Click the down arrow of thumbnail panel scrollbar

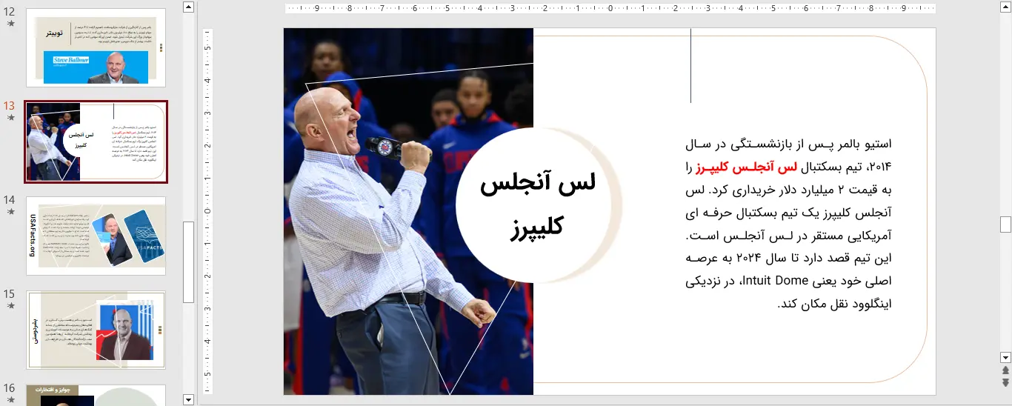click(188, 399)
